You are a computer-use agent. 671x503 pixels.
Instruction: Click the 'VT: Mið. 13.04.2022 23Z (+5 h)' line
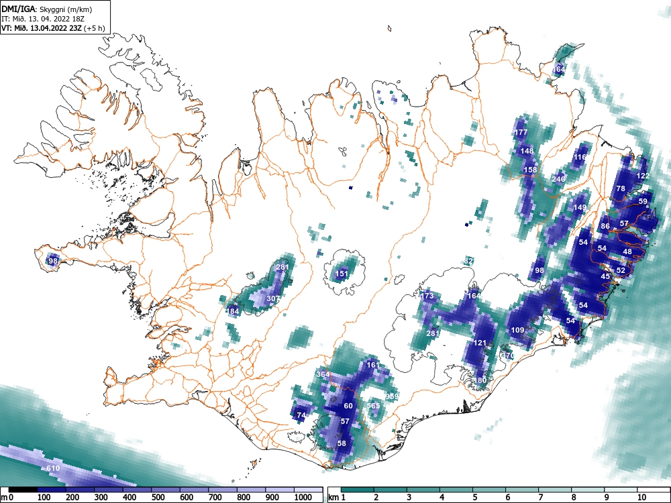pos(53,28)
